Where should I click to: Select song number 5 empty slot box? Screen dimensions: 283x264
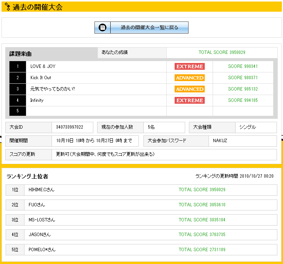(x=18, y=111)
